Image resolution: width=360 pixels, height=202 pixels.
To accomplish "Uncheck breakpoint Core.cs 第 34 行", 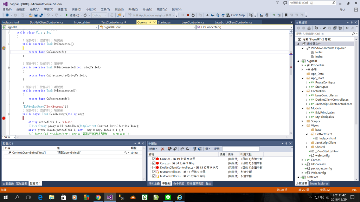I will tap(154, 163).
